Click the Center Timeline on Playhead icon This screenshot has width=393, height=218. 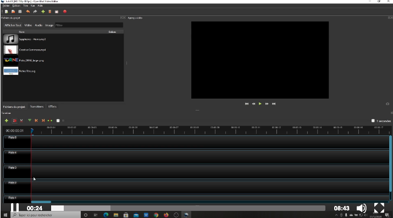50,121
